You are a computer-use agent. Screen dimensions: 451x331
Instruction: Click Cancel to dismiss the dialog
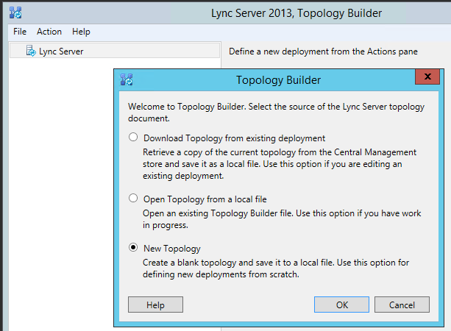pos(402,305)
